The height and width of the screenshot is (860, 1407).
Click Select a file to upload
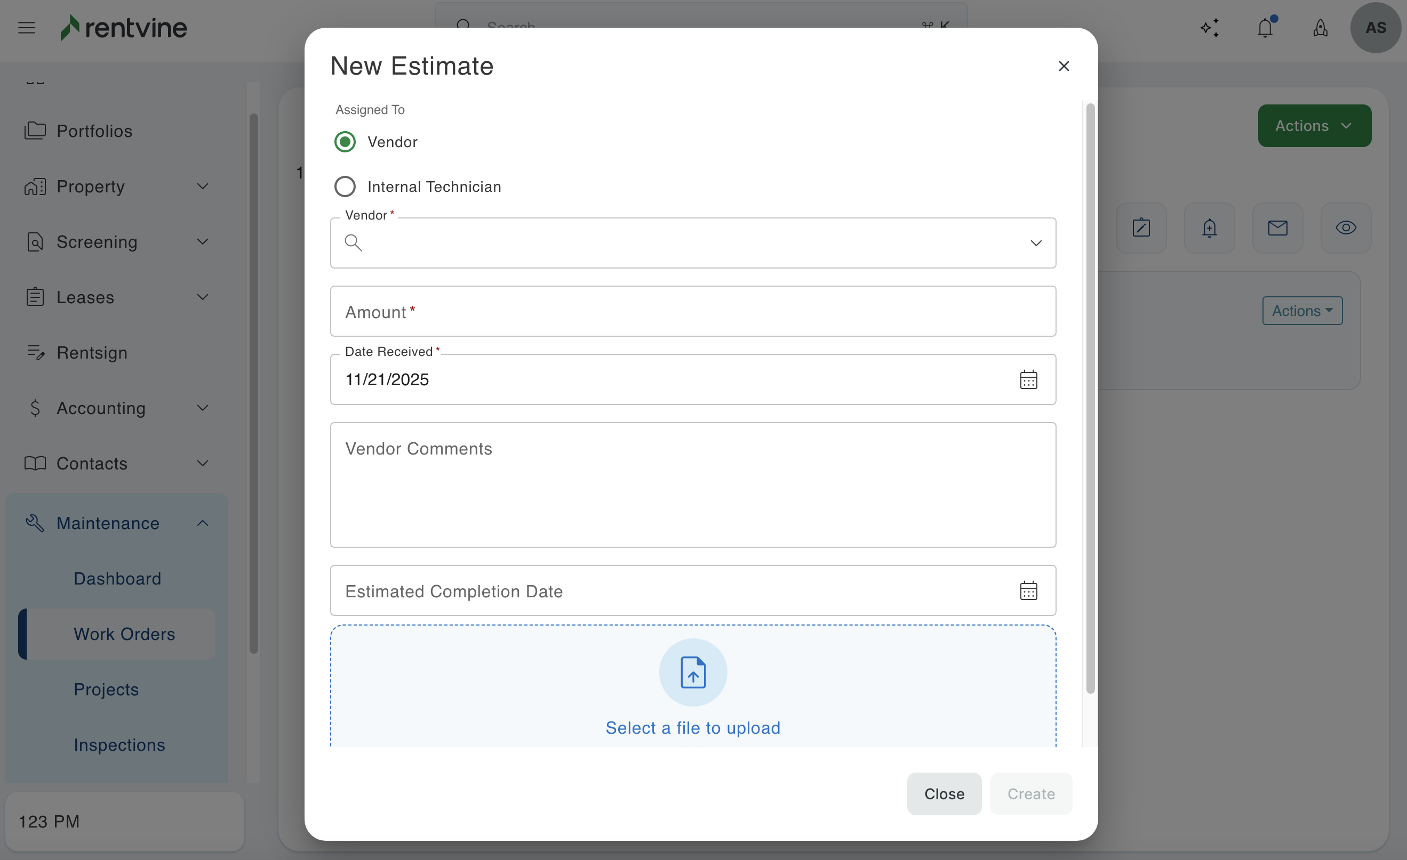click(x=693, y=728)
